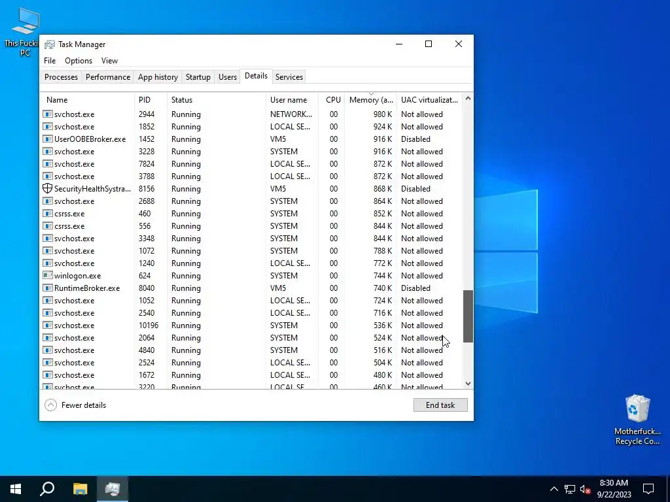Select the UserOOBEBroker.exe process name
Viewport: 670px width, 502px height.
(x=90, y=139)
